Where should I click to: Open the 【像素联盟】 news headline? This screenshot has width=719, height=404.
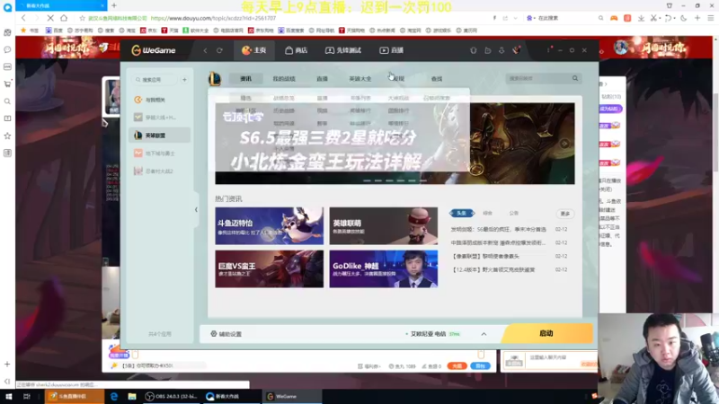coord(485,256)
